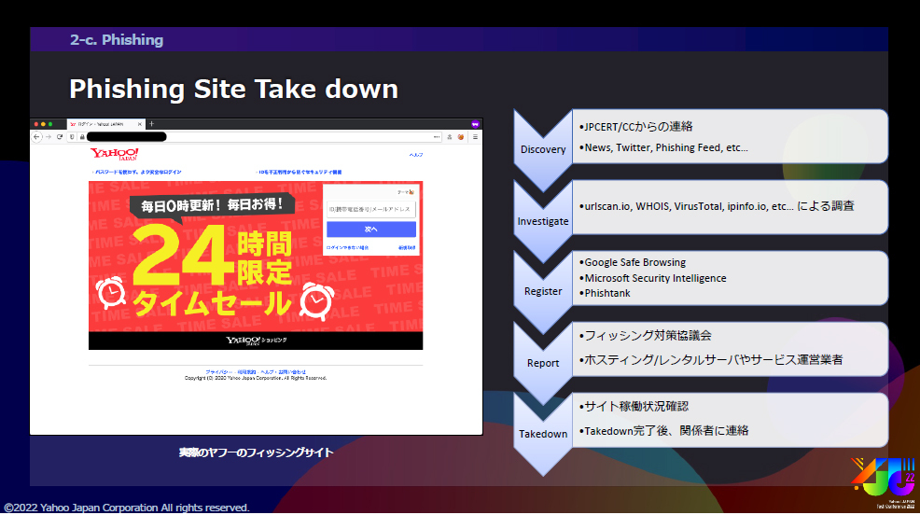This screenshot has height=515, width=920.
Task: Click the Register step arrow
Action: coord(543,291)
